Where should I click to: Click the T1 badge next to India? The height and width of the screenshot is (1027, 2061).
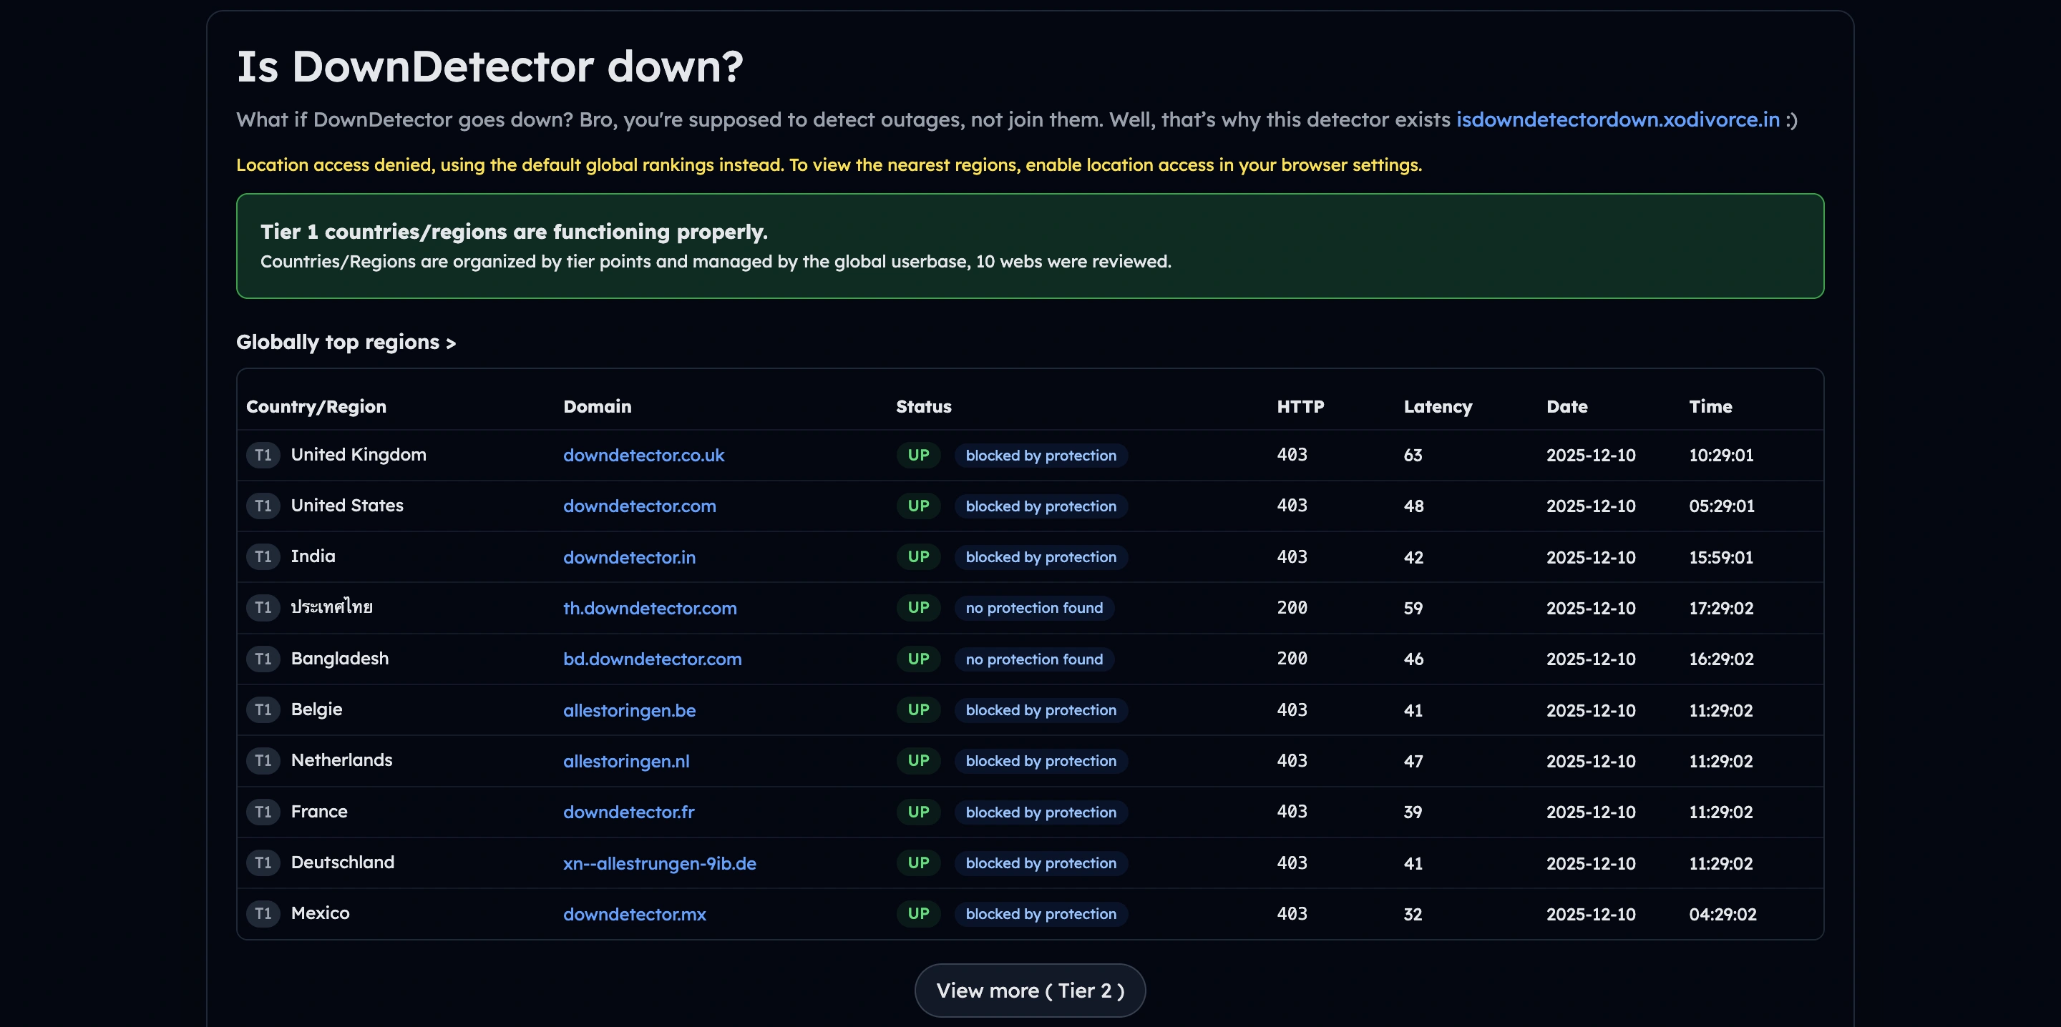click(263, 556)
